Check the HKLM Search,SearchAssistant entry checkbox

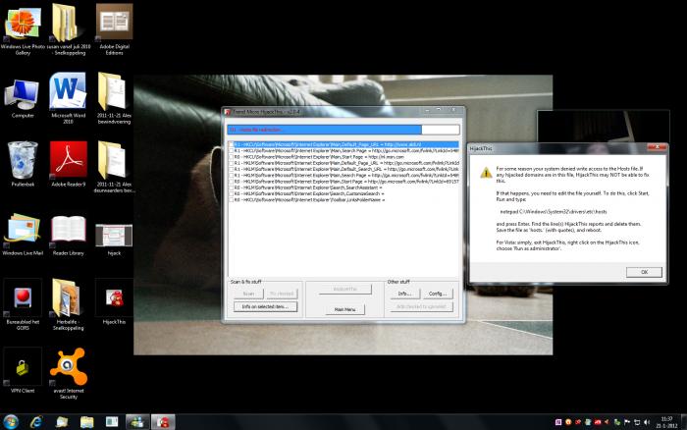231,188
